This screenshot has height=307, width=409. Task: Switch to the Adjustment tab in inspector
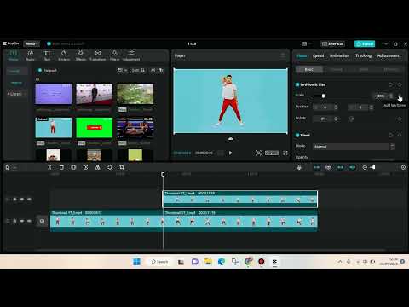pos(388,55)
